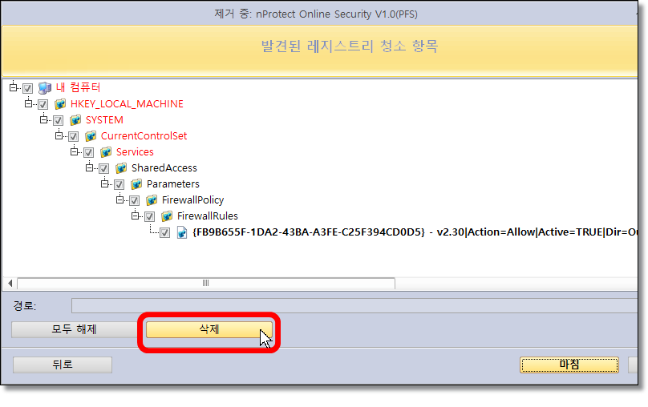Uncheck the FB9B655F firewall rule checkbox
Viewport: 648px width, 407px height.
click(x=164, y=233)
